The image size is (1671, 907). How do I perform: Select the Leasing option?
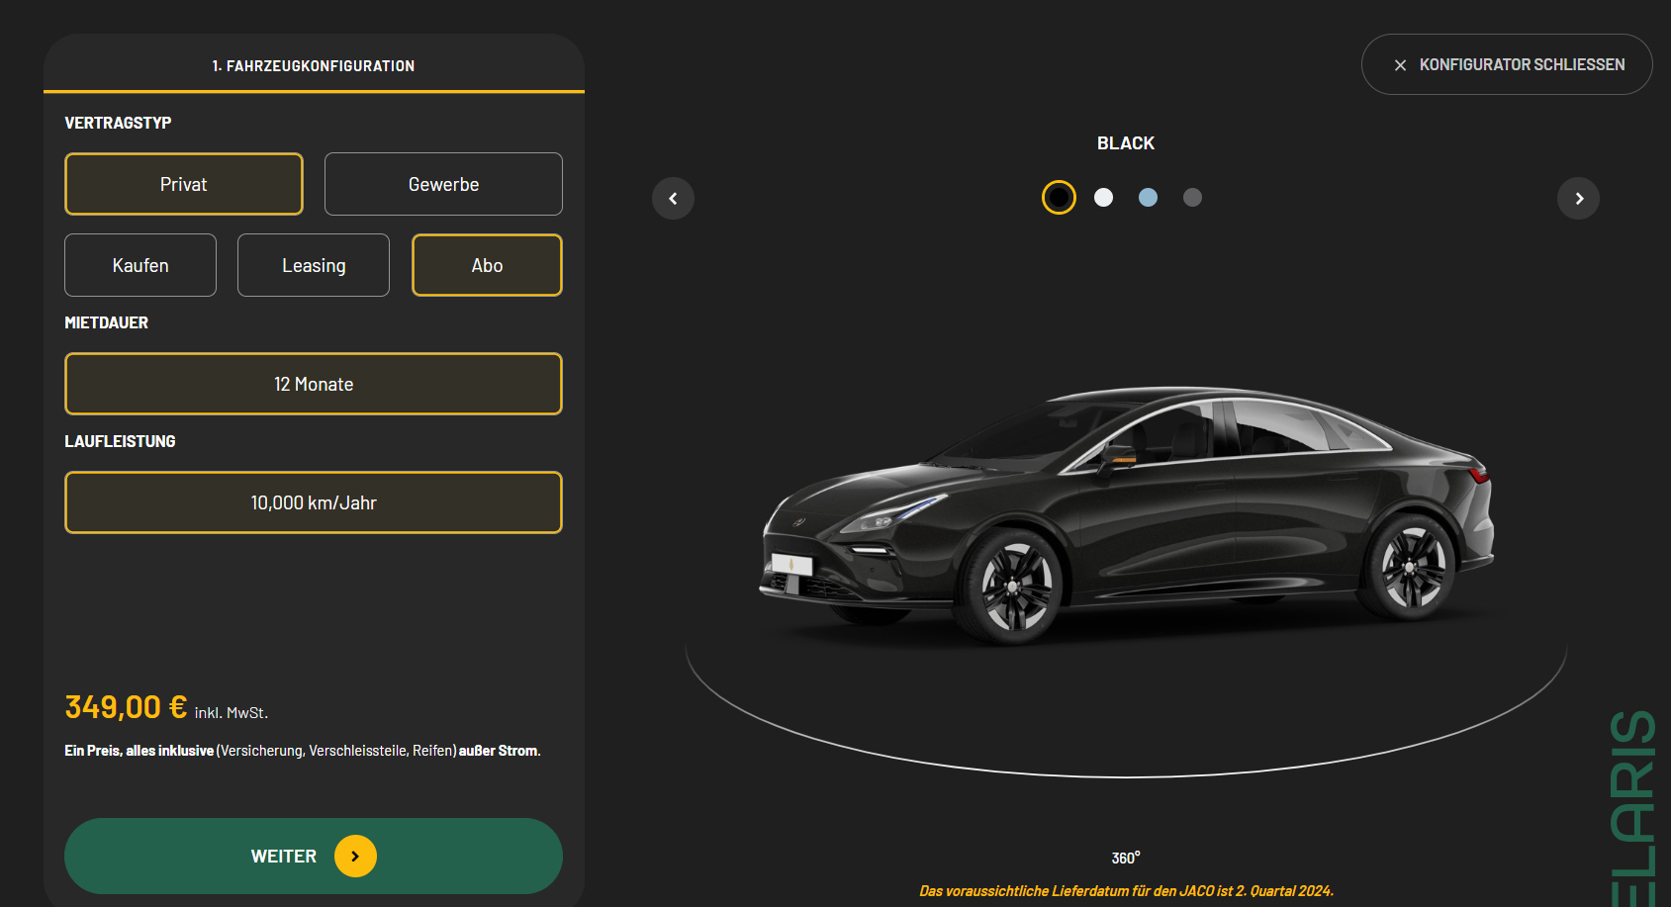[314, 265]
